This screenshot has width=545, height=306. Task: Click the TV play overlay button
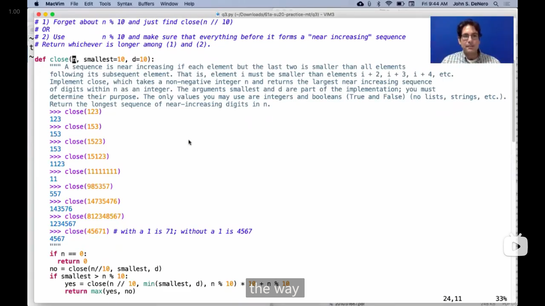click(516, 246)
